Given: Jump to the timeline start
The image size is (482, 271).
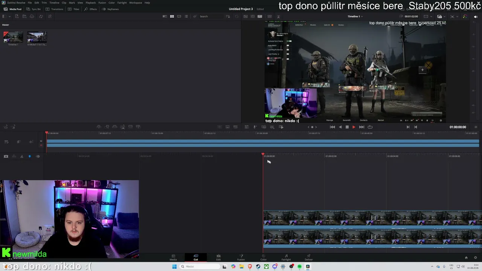Looking at the screenshot, I should [333, 127].
